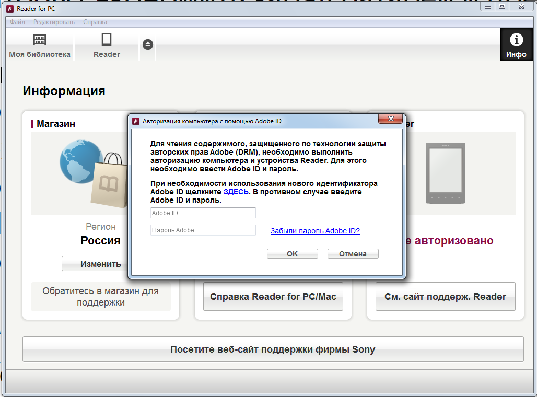Click the Регион label
Viewport: 537px width, 397px height.
[x=101, y=227]
